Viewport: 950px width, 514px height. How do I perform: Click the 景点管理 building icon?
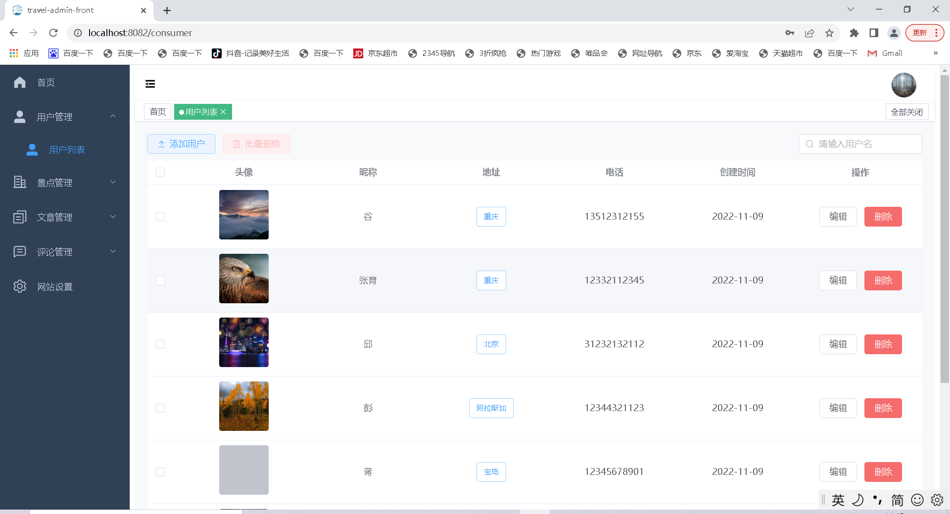click(x=20, y=182)
